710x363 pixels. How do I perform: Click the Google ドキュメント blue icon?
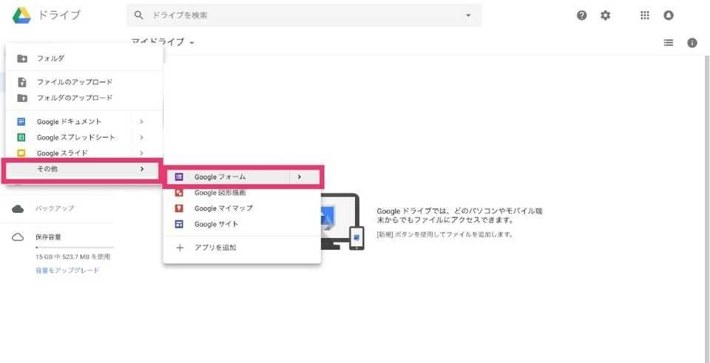(x=21, y=122)
